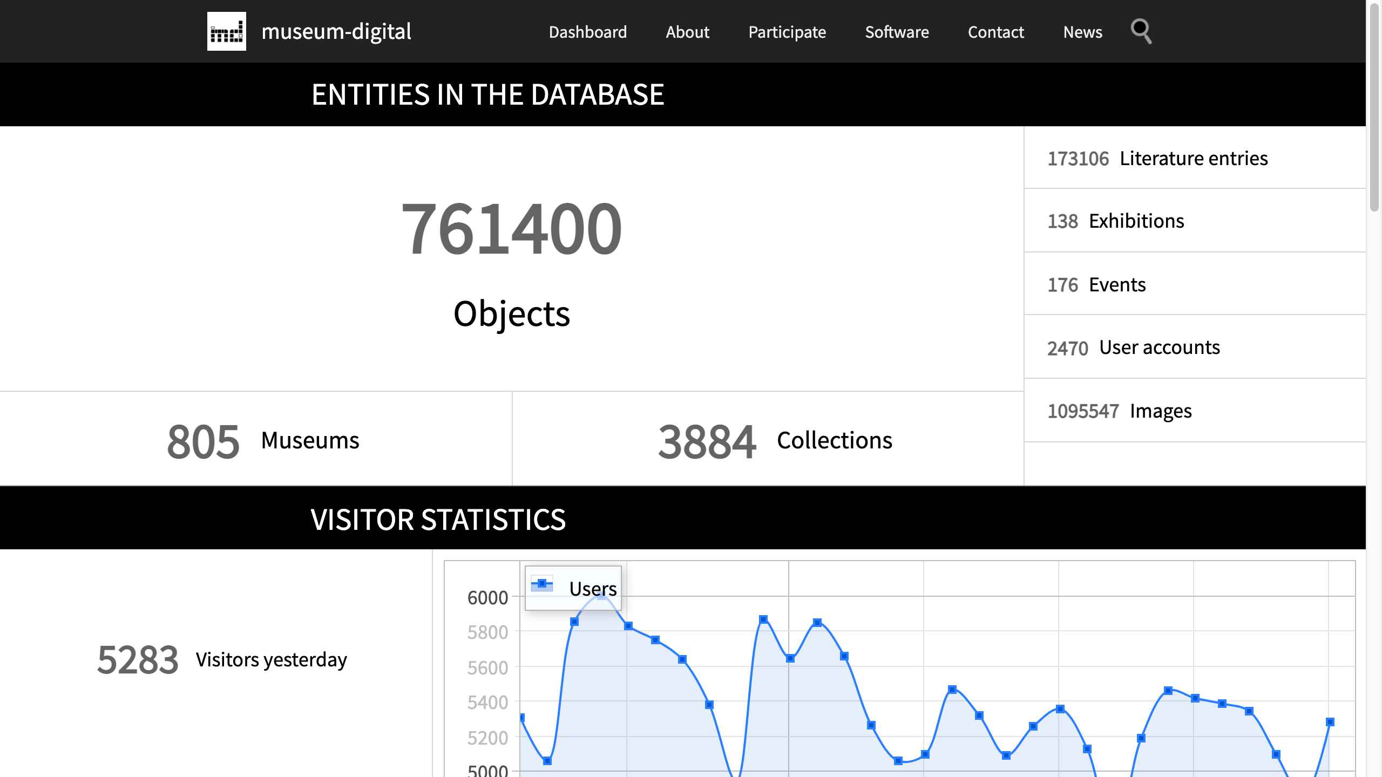Open the Dashboard menu item

(587, 32)
